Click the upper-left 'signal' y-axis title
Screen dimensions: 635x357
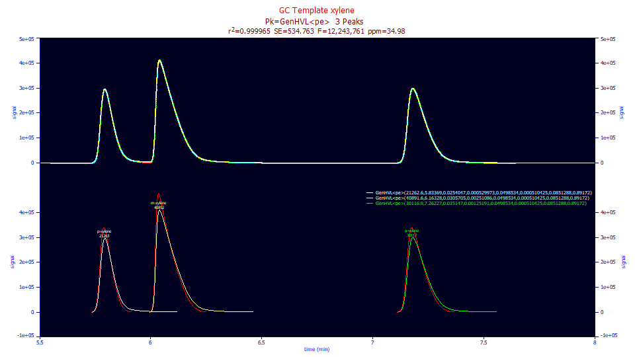[x=15, y=112]
